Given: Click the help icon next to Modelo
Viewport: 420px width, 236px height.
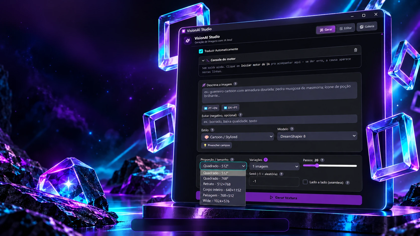Looking at the screenshot, I should point(292,129).
